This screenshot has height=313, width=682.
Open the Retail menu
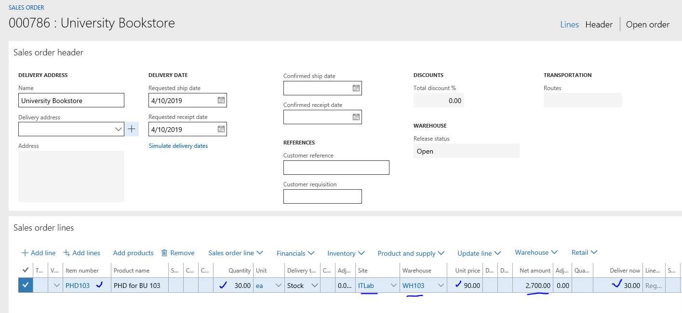tap(585, 252)
